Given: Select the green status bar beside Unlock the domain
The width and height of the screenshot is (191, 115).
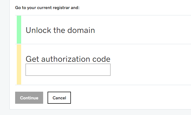Looking at the screenshot, I should (19, 30).
